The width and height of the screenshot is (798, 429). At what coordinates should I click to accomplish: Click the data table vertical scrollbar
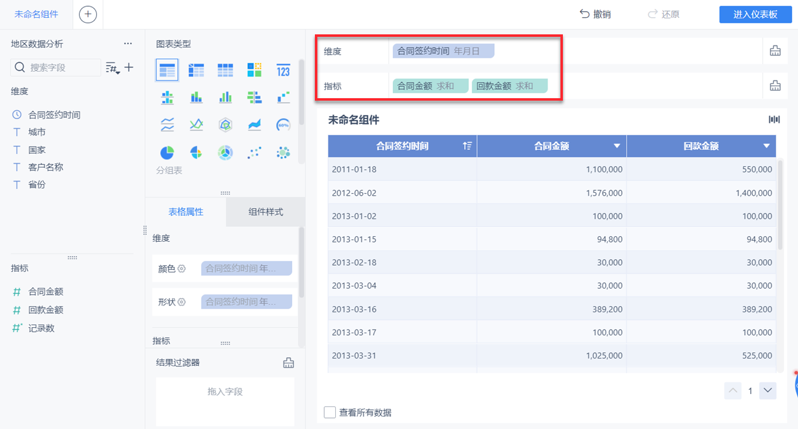[781, 204]
